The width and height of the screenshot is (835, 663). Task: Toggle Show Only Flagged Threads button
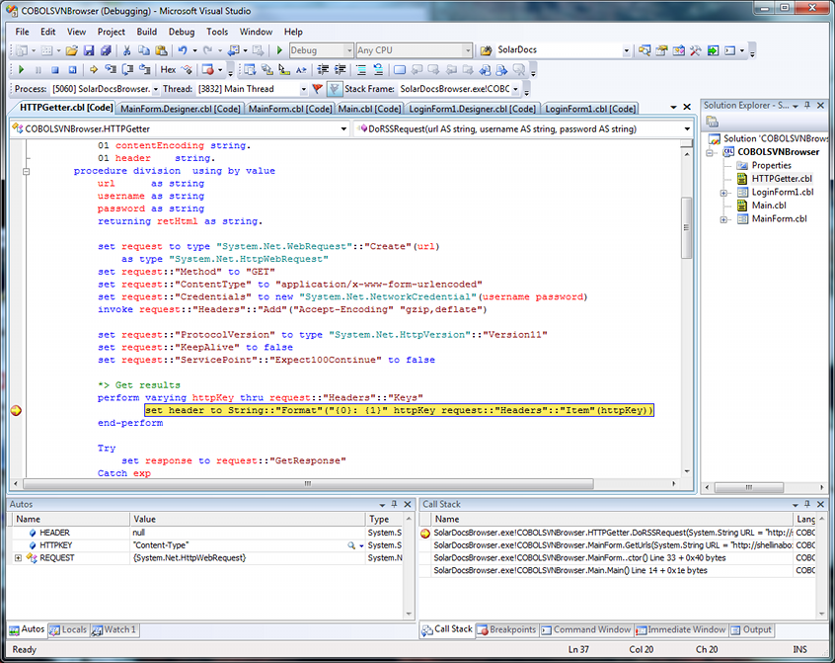[x=334, y=89]
